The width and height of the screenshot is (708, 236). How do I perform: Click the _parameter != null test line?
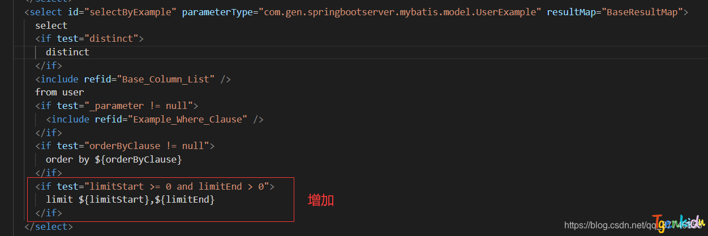pos(117,106)
